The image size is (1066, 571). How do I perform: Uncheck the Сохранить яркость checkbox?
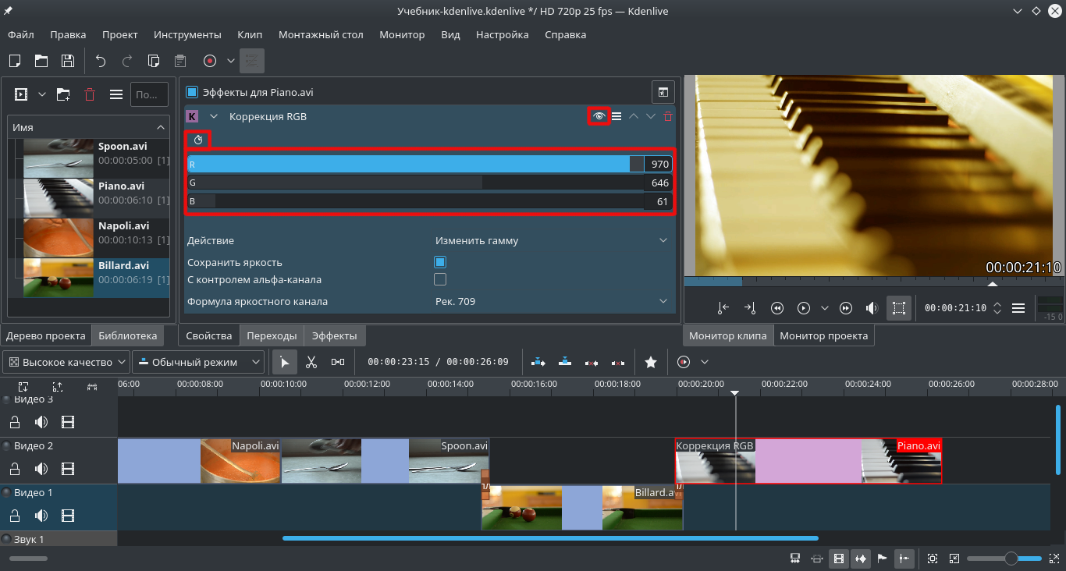pos(440,263)
